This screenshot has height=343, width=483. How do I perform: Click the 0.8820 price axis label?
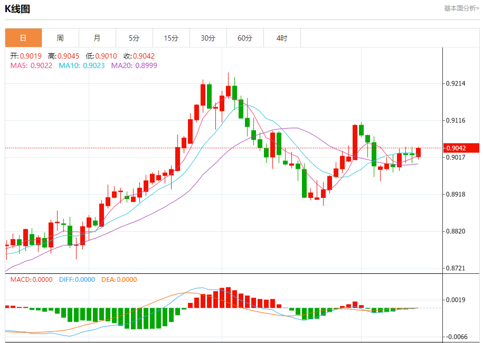pyautogui.click(x=456, y=231)
